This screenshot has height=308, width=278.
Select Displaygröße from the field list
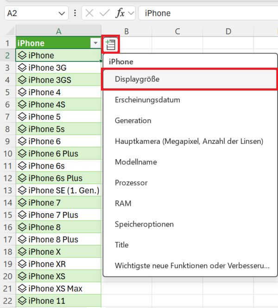click(137, 79)
